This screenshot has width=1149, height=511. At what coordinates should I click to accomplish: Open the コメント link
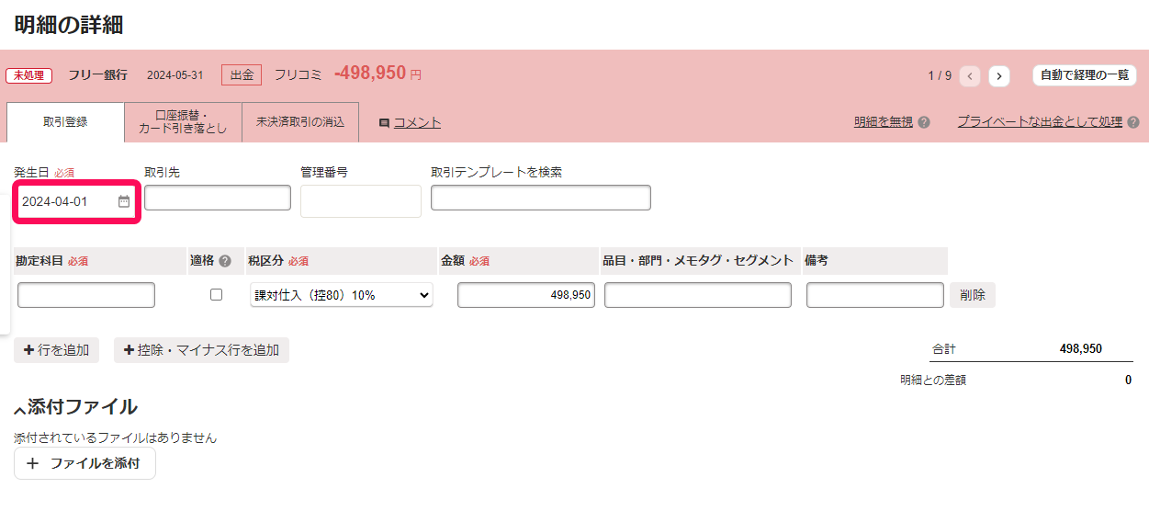[417, 122]
